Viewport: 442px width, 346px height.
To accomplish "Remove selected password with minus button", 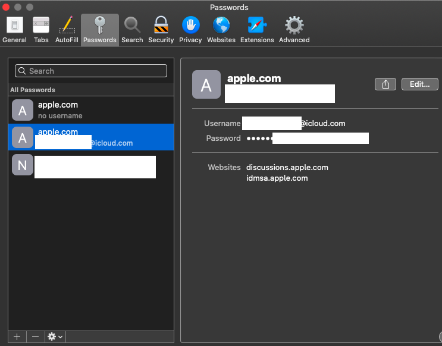I will click(35, 336).
